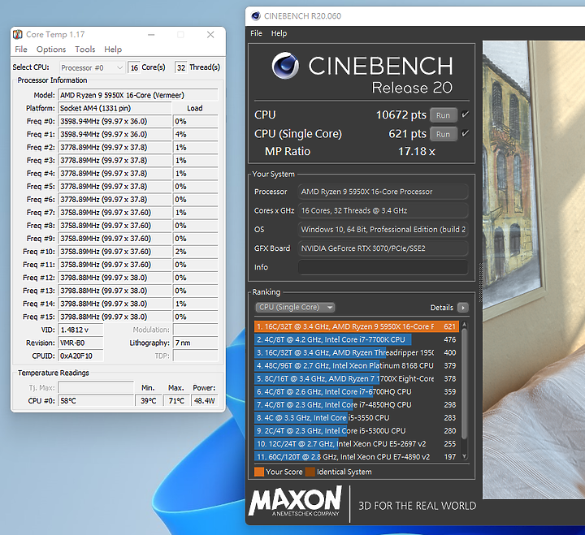Screen dimensions: 585x535
Task: Click GFX Board field NVIDIA GeForce RTX 3070
Action: click(x=383, y=248)
